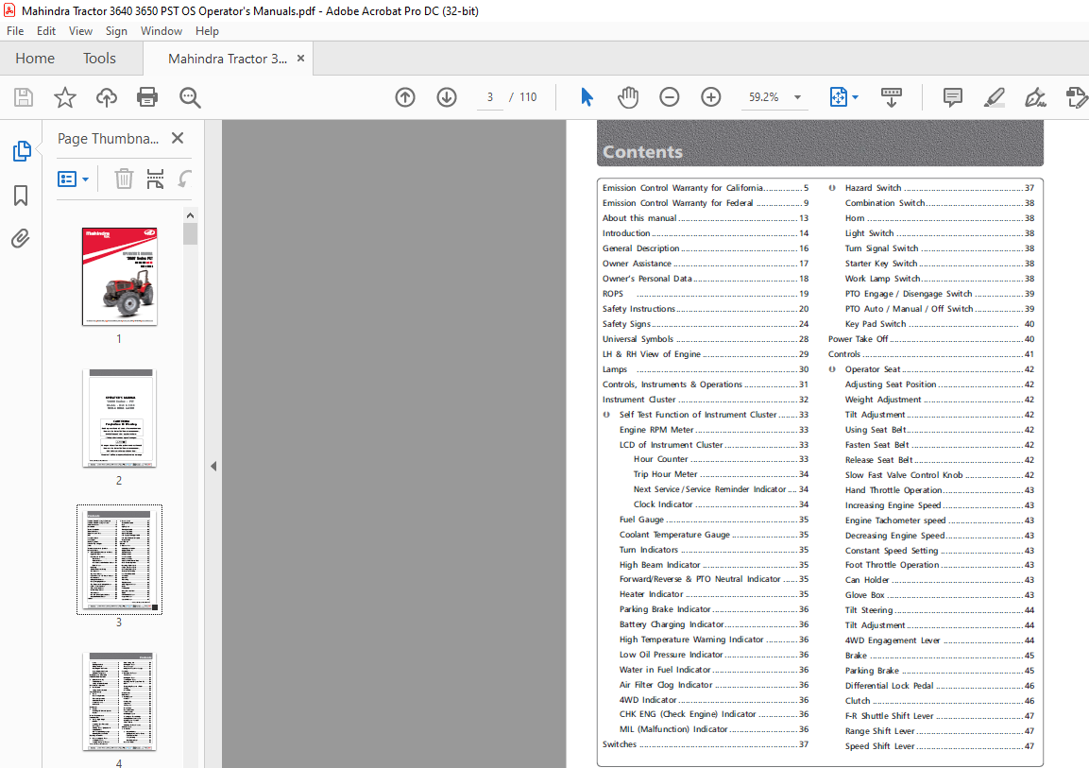The height and width of the screenshot is (768, 1089).
Task: Open the zoom level 59.2% dropdown
Action: tap(797, 97)
